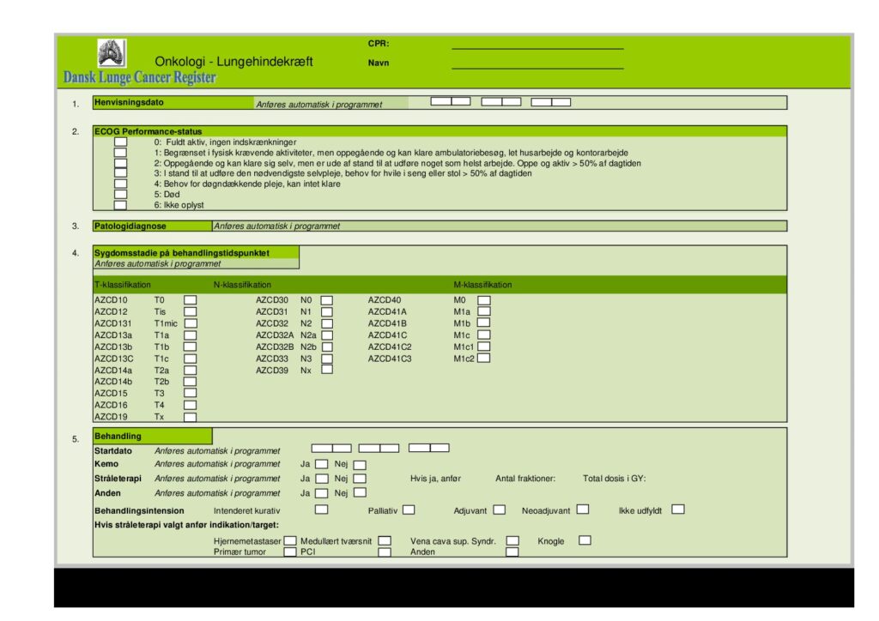
Task: Check ECOG status 2: Oppegående og kan klare
Action: (x=120, y=163)
